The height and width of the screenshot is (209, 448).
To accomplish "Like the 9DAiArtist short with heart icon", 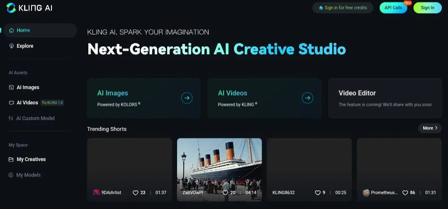I will point(135,193).
